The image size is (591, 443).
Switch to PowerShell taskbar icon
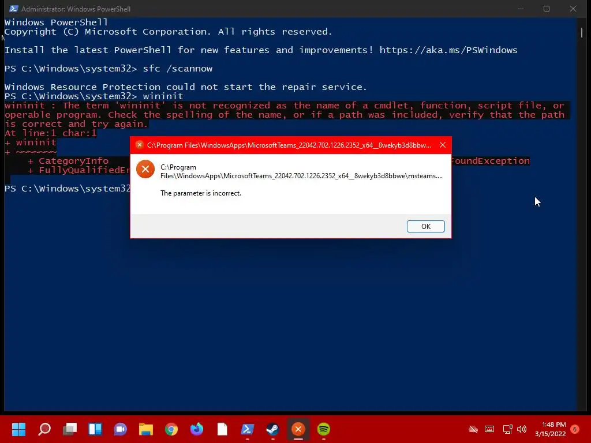point(247,429)
